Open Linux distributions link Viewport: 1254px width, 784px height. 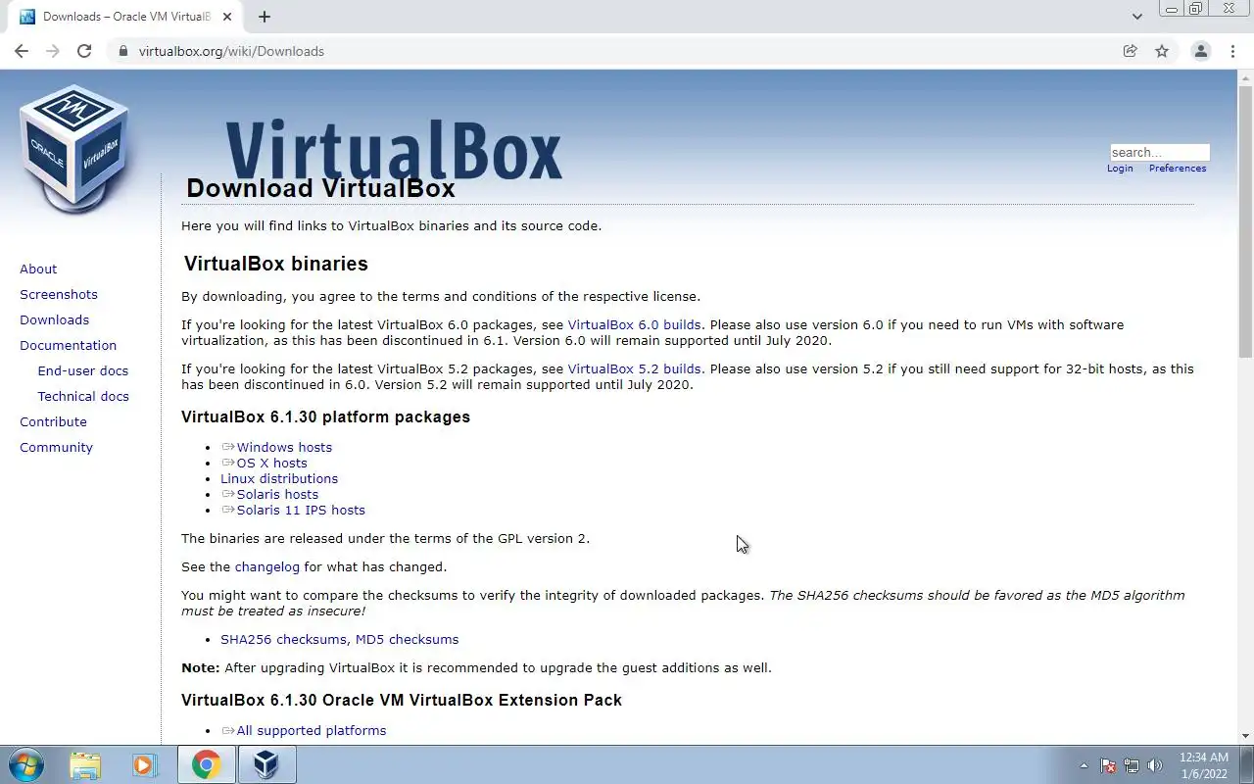tap(279, 478)
